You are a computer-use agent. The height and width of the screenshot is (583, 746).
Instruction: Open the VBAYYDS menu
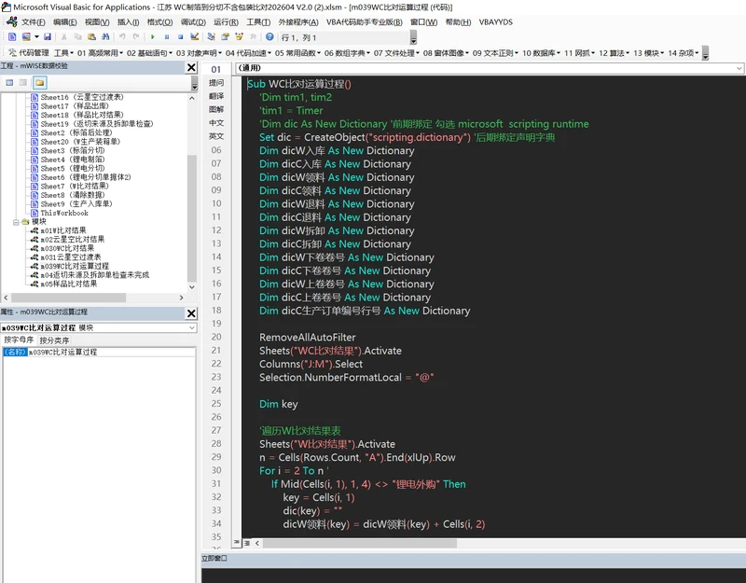coord(496,21)
